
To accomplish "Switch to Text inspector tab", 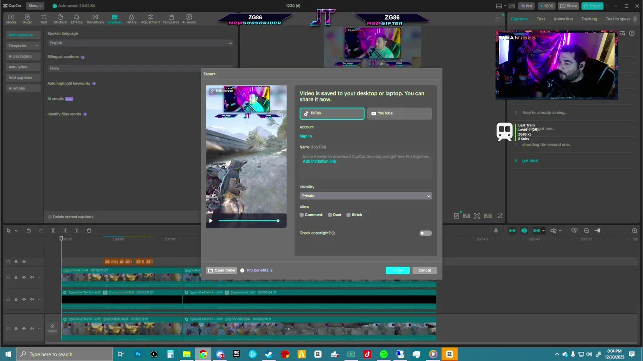I will (x=541, y=19).
